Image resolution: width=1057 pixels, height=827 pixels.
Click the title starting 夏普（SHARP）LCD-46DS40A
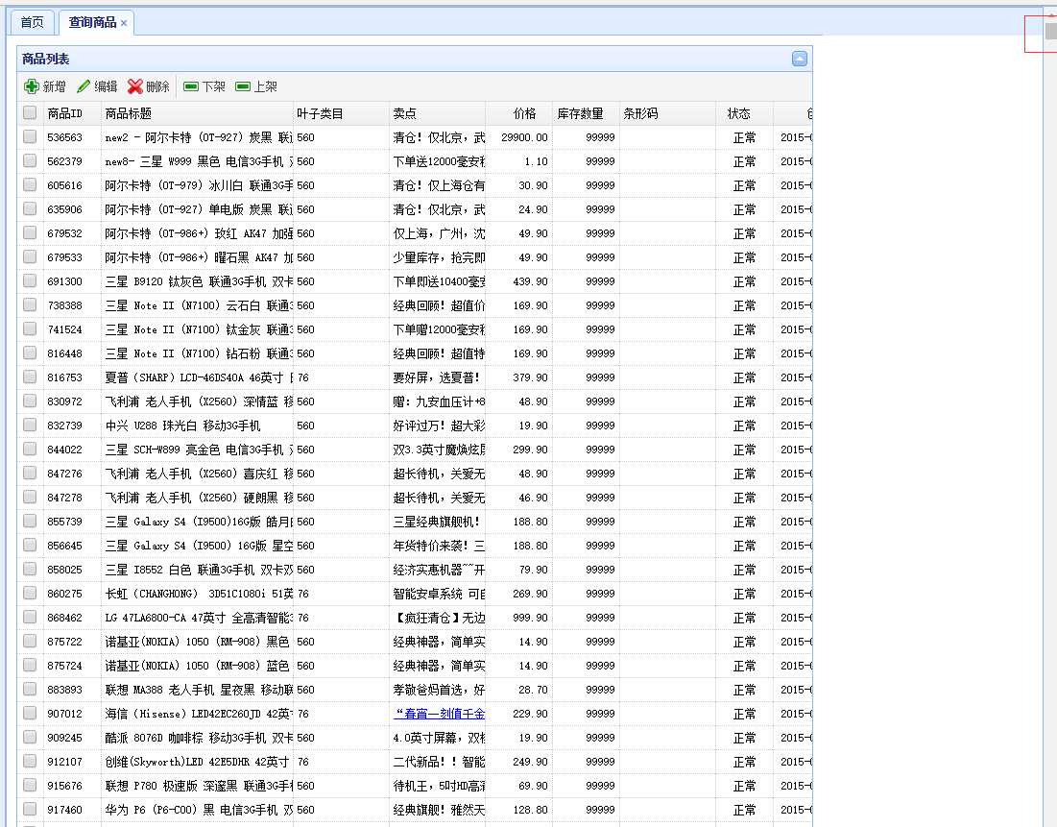[199, 377]
